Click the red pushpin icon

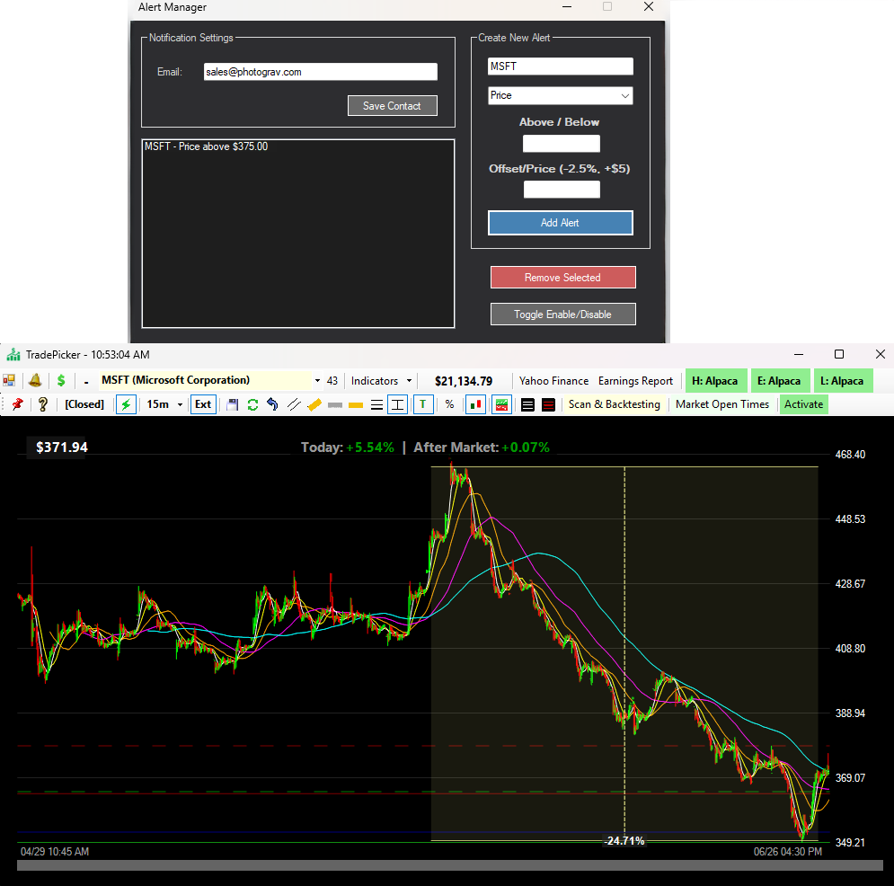17,404
